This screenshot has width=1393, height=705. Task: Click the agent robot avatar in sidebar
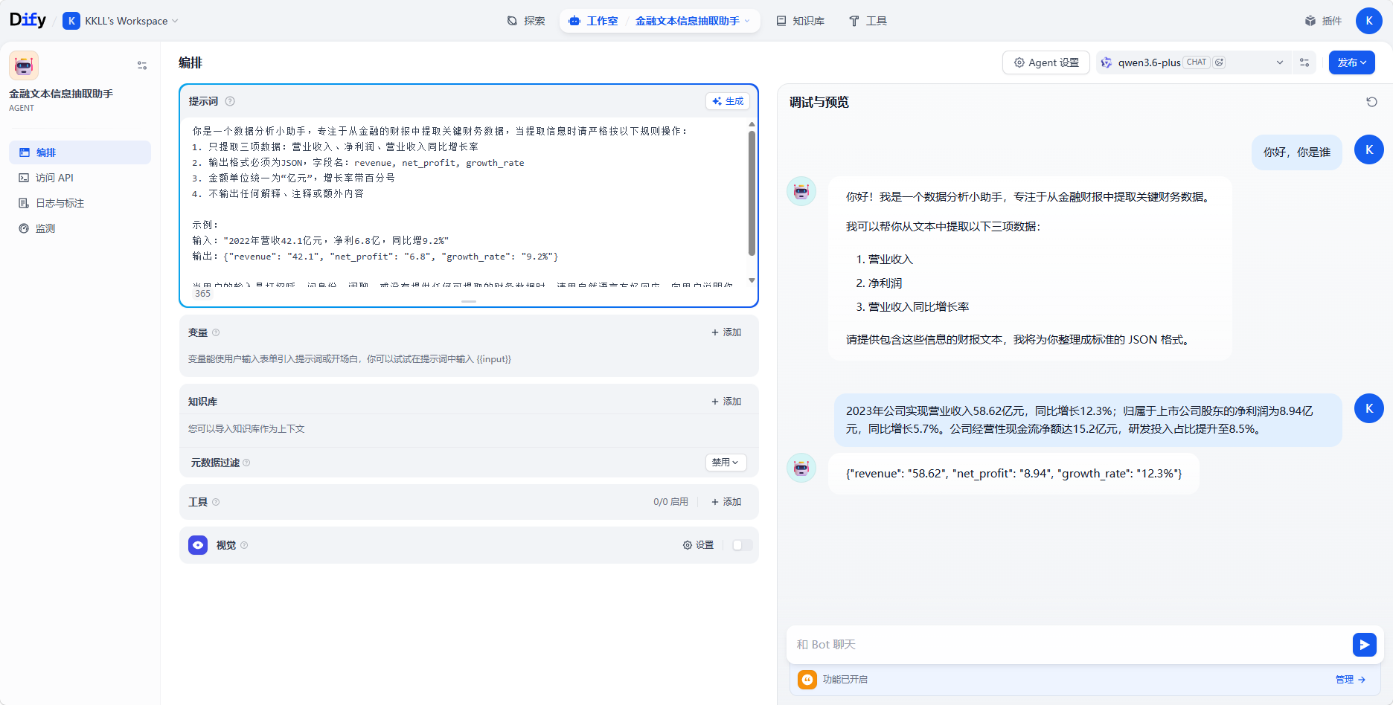coord(24,65)
